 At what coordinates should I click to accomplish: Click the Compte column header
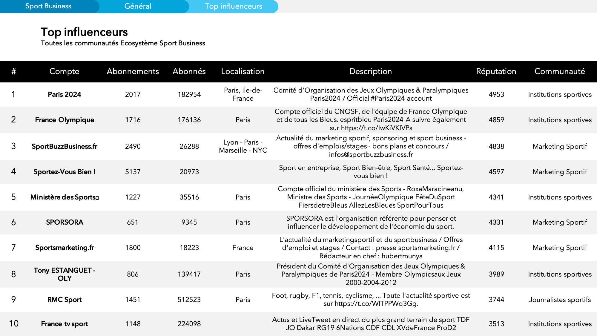pos(64,71)
